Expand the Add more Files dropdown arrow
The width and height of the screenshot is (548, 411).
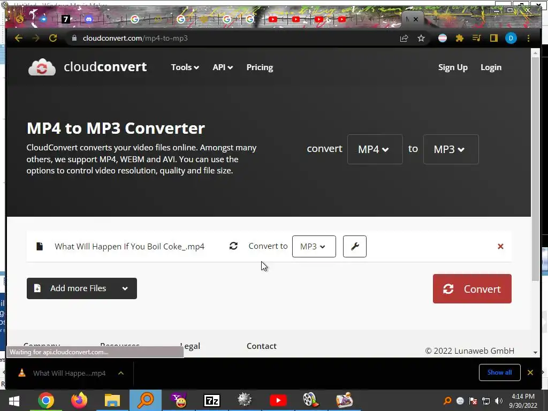coord(125,288)
